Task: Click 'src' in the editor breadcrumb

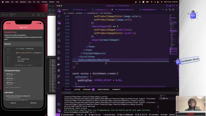Action: [x=65, y=13]
